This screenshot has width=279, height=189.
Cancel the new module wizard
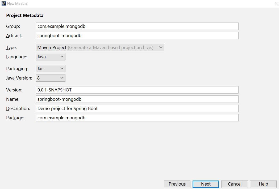tap(235, 184)
